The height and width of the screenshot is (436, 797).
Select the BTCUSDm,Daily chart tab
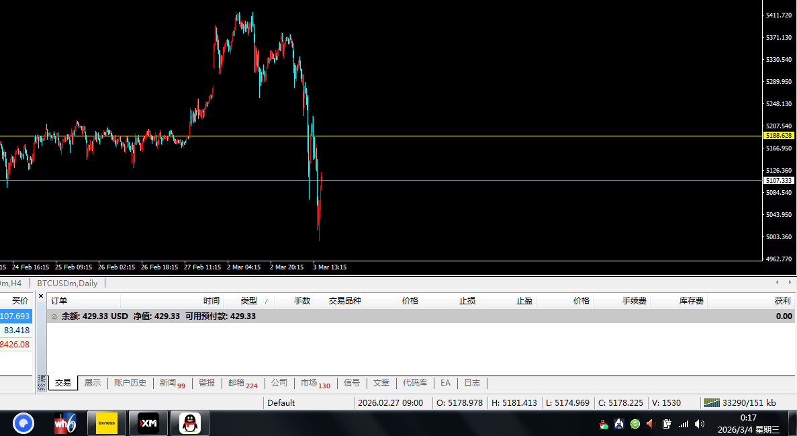(x=67, y=284)
